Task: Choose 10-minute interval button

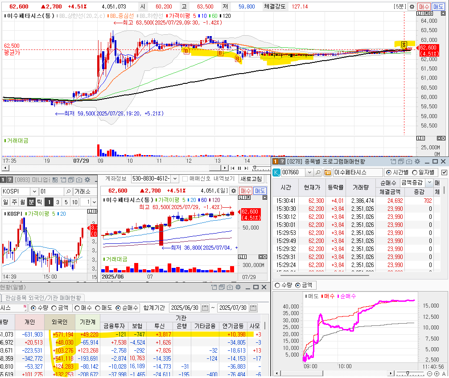Action: (75, 202)
